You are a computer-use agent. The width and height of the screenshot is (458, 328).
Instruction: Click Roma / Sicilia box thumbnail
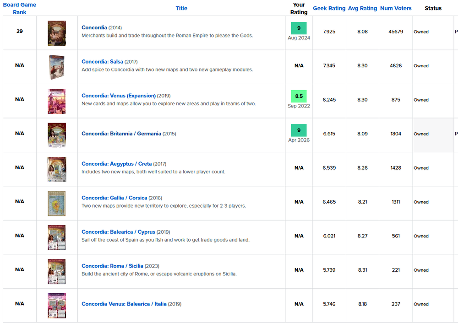(x=57, y=272)
